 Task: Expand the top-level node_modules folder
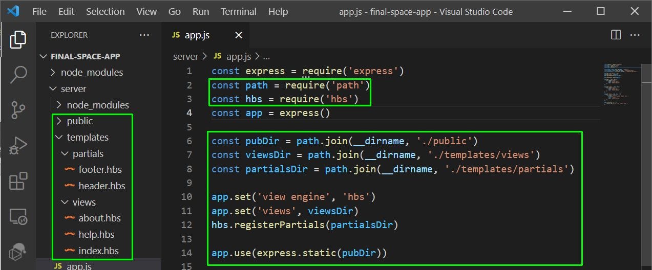(92, 72)
